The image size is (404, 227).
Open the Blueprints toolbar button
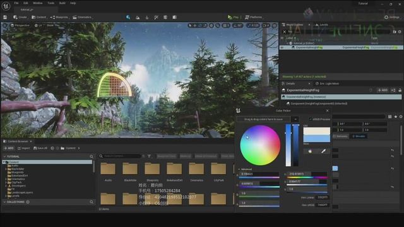click(x=59, y=17)
